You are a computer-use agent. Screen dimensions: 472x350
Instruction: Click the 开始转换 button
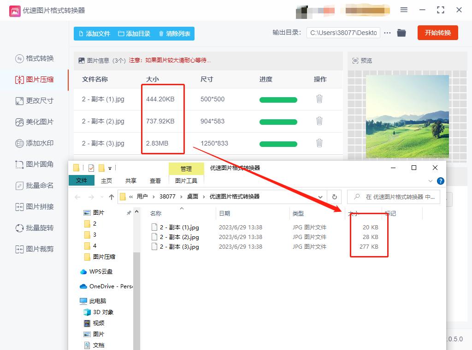click(x=437, y=33)
